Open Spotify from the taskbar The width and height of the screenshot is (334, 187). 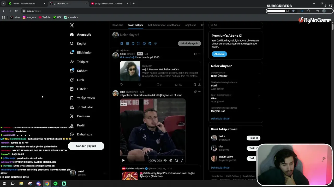[55, 184]
